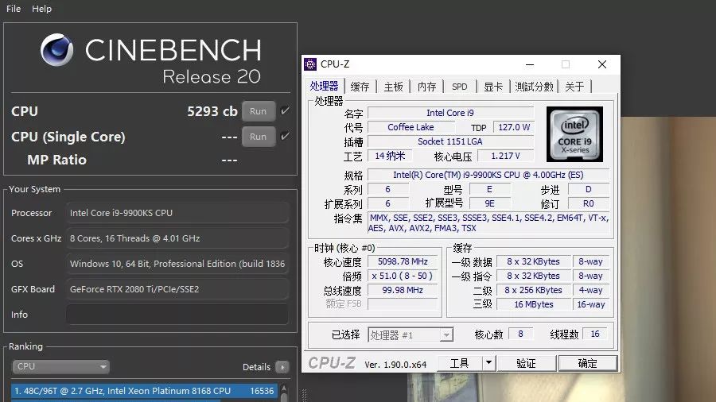Click the instruction set list in CPU-Z
The width and height of the screenshot is (716, 402).
(488, 223)
